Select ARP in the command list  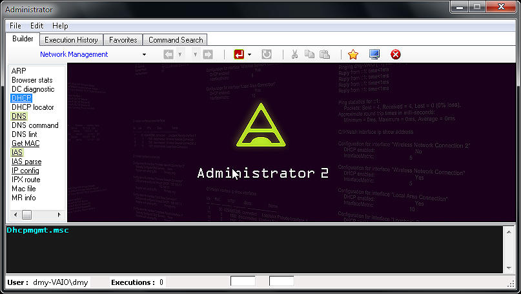click(19, 71)
